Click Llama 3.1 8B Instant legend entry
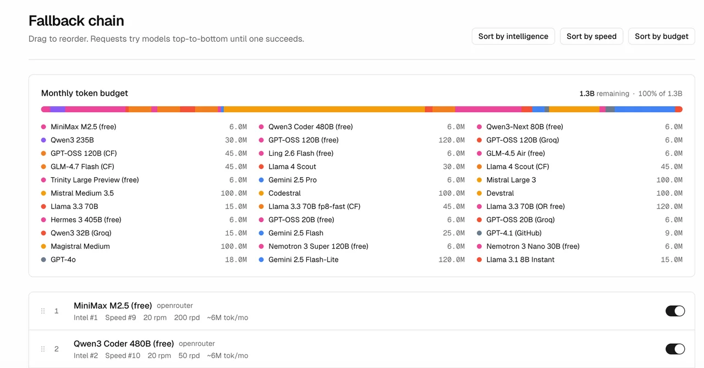This screenshot has height=368, width=704. (520, 260)
